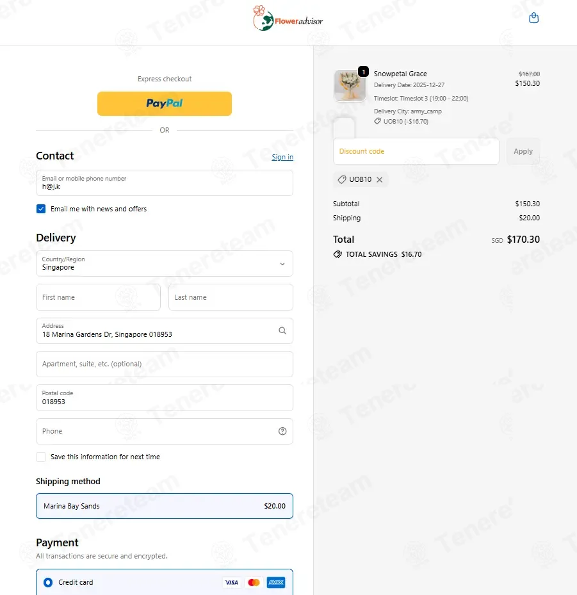Image resolution: width=577 pixels, height=595 pixels.
Task: Click the Last name field
Action: [231, 297]
